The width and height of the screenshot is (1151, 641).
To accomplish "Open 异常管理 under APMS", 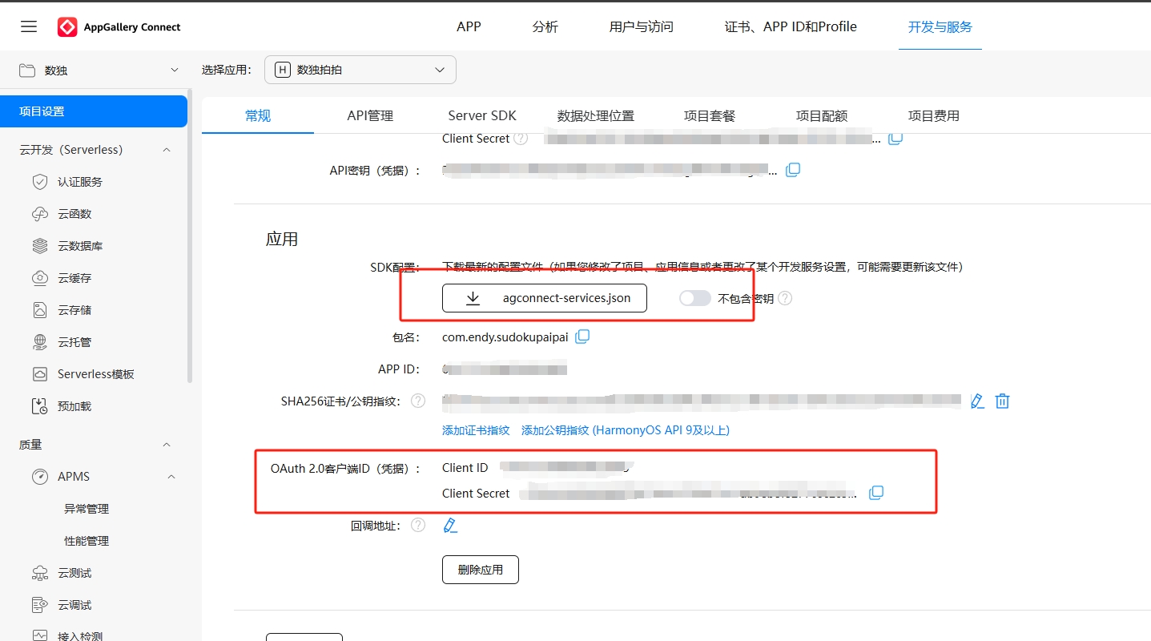I will tap(87, 509).
